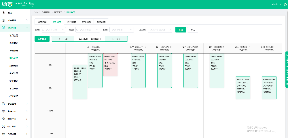Click the person icon of second sidebar item
This screenshot has height=138, width=288.
[3, 20]
